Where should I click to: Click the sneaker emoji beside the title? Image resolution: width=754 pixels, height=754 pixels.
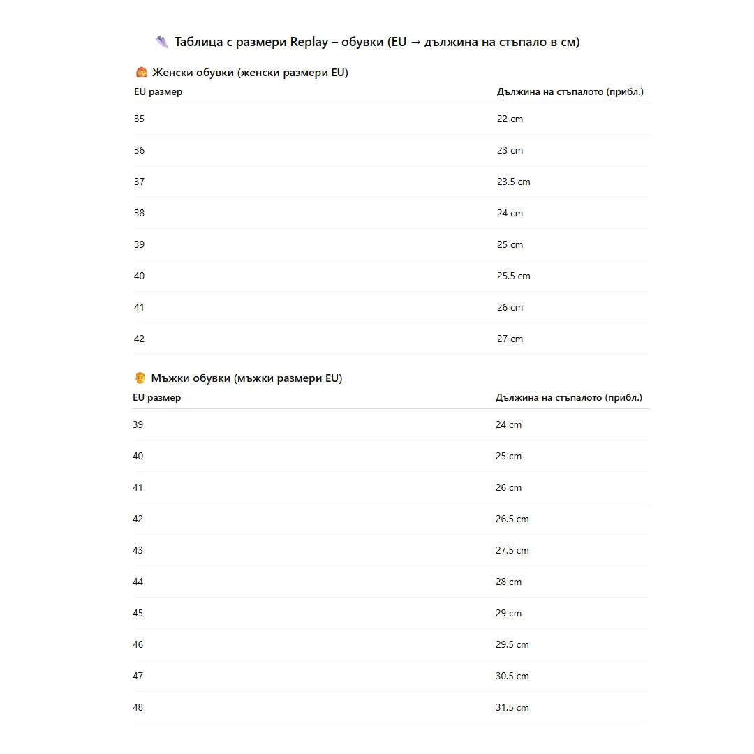(162, 42)
